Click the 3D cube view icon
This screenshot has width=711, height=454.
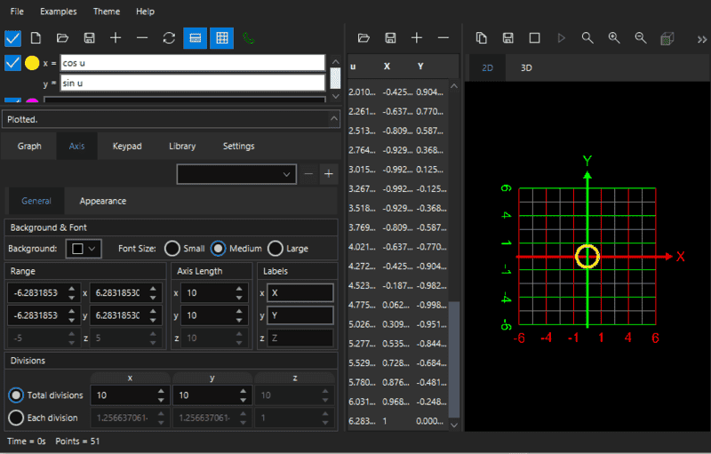coord(667,38)
